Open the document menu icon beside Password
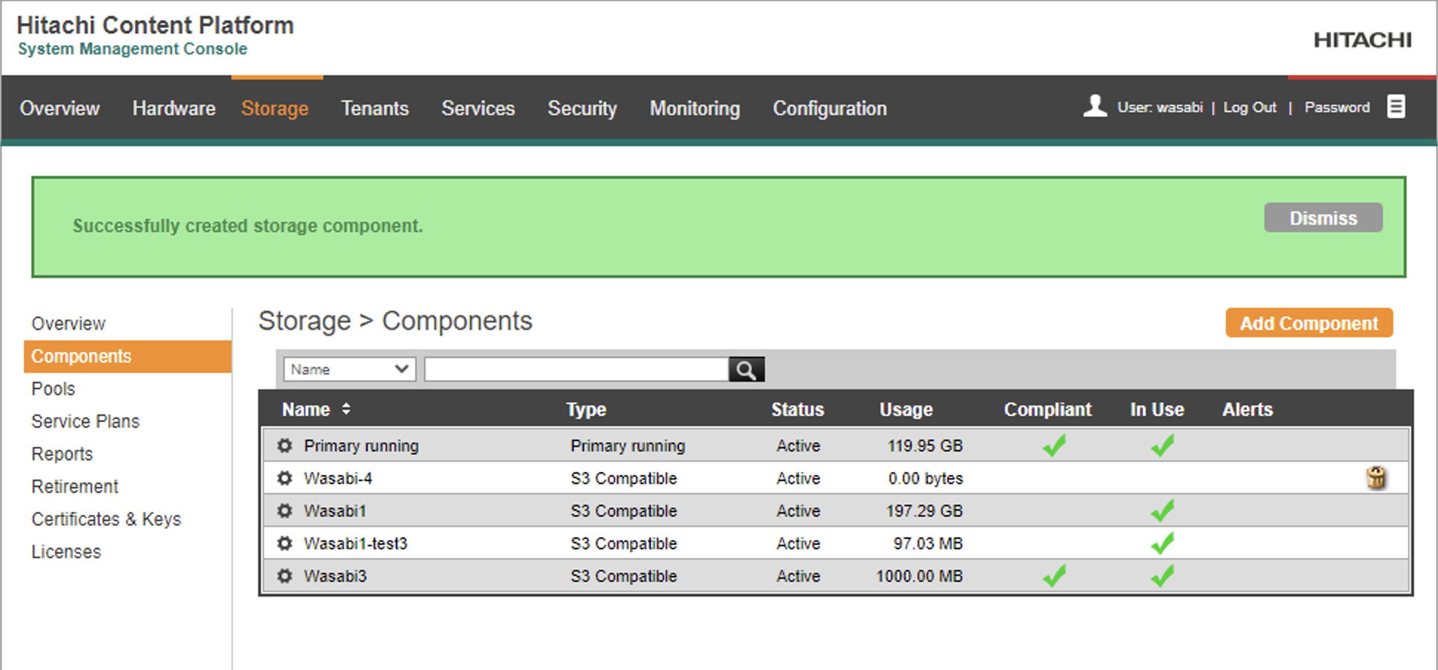 [x=1396, y=107]
